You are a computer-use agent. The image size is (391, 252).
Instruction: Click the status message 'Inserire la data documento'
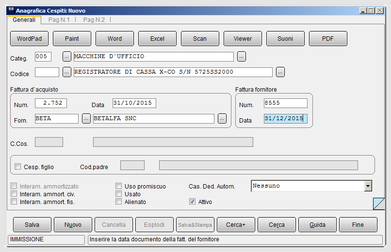point(154,239)
